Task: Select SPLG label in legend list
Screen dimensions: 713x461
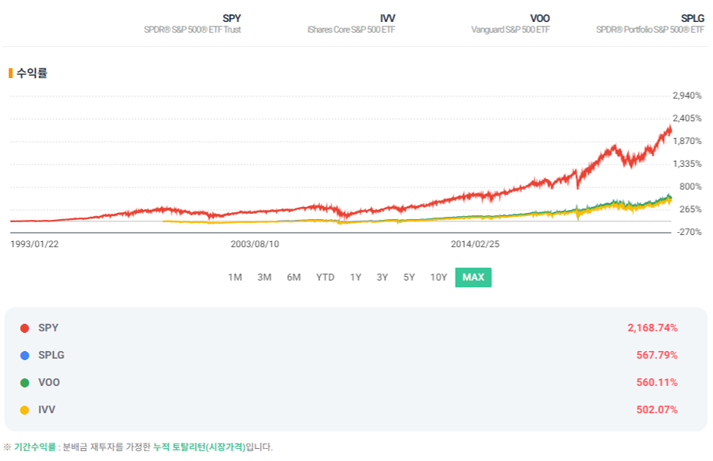Action: pyautogui.click(x=51, y=355)
